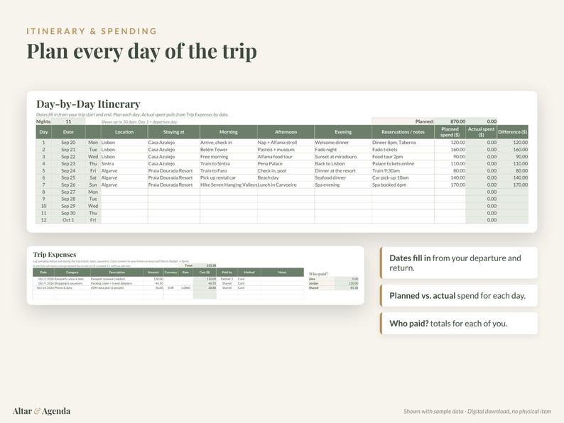This screenshot has height=423, width=564.
Task: Click the "Reservations / notes" column header
Action: pyautogui.click(x=403, y=132)
